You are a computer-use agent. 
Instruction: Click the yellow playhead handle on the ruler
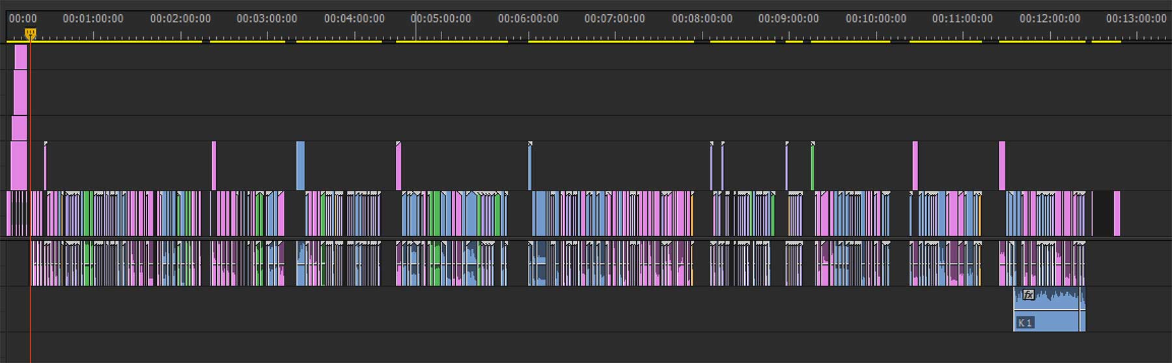coord(30,33)
